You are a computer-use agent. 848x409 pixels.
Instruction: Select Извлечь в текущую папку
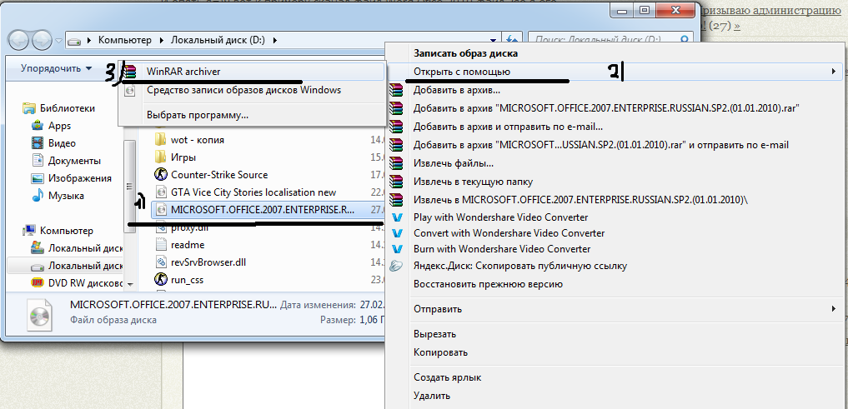(473, 182)
